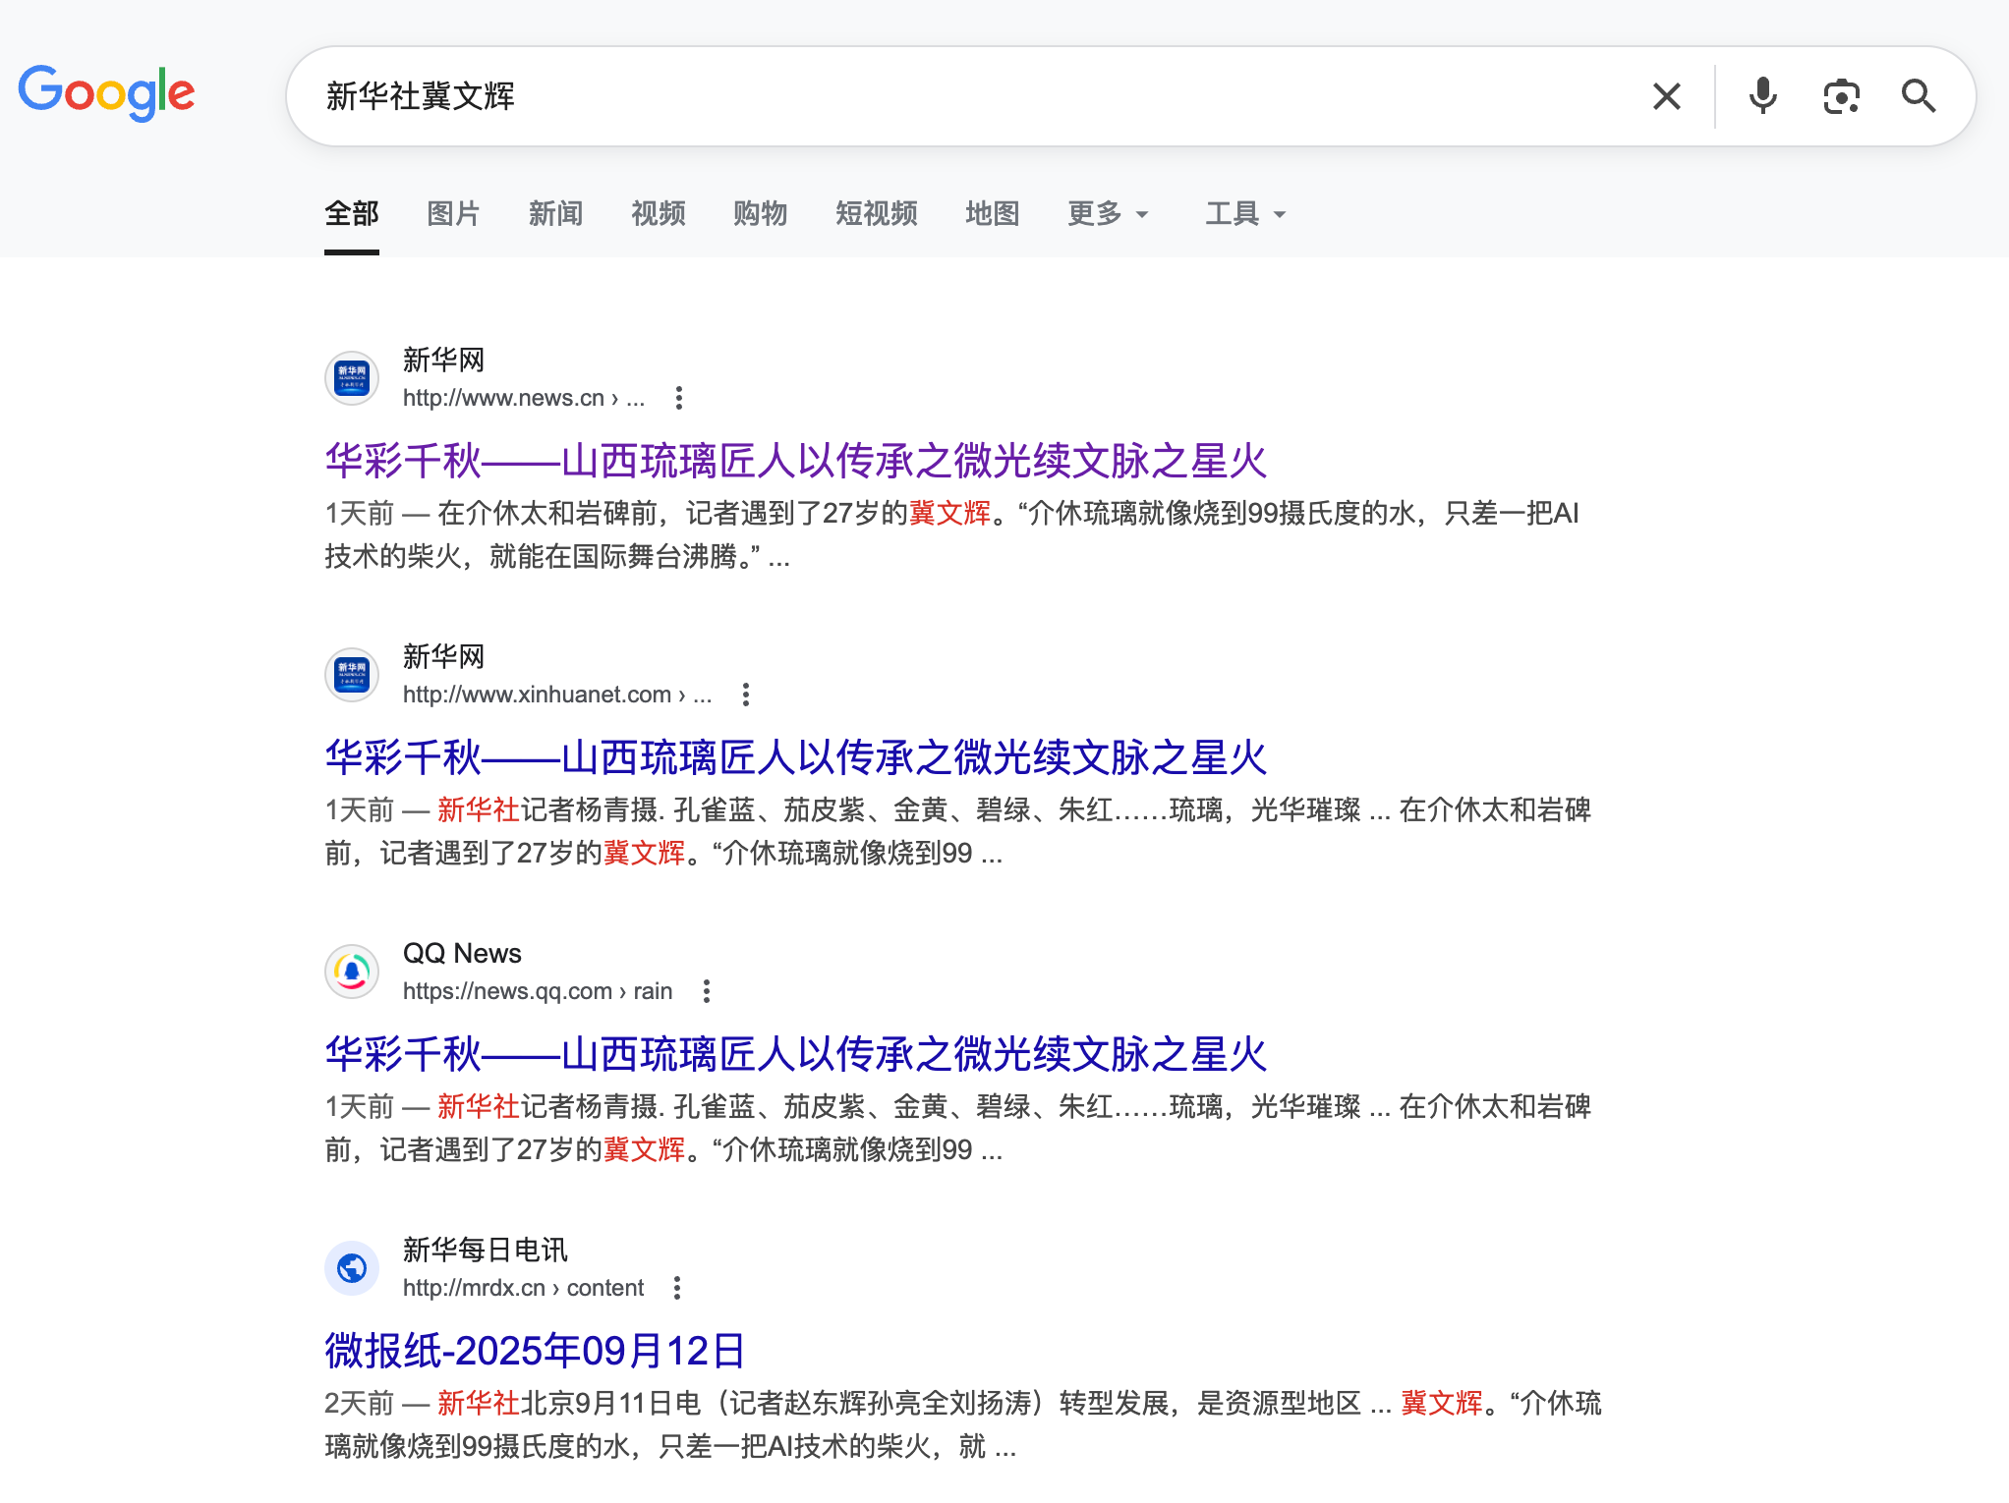Start voice search via microphone icon
The height and width of the screenshot is (1503, 2009).
click(x=1762, y=96)
